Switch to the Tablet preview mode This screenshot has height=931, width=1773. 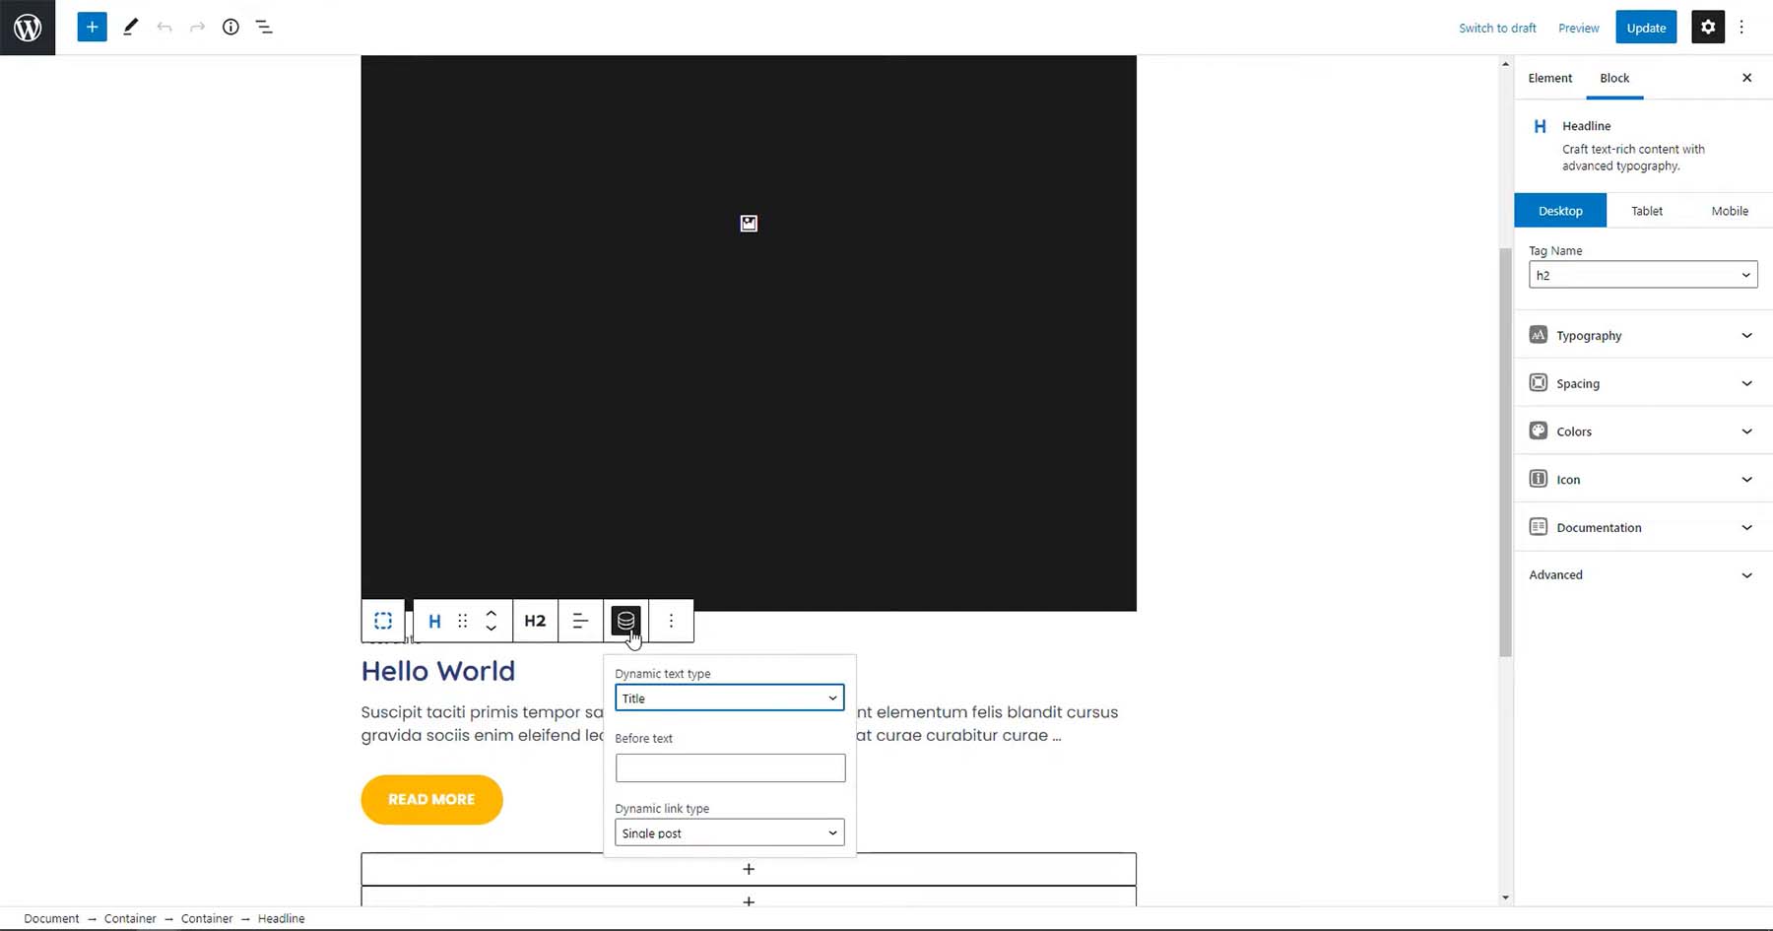(x=1646, y=210)
